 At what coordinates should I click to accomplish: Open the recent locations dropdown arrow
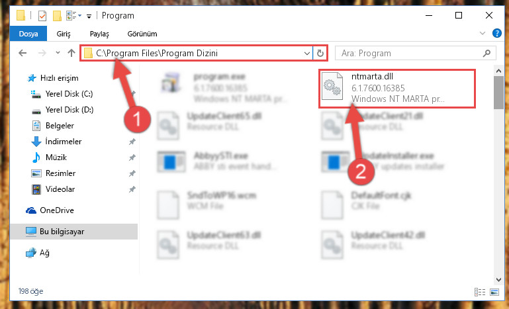(x=58, y=52)
